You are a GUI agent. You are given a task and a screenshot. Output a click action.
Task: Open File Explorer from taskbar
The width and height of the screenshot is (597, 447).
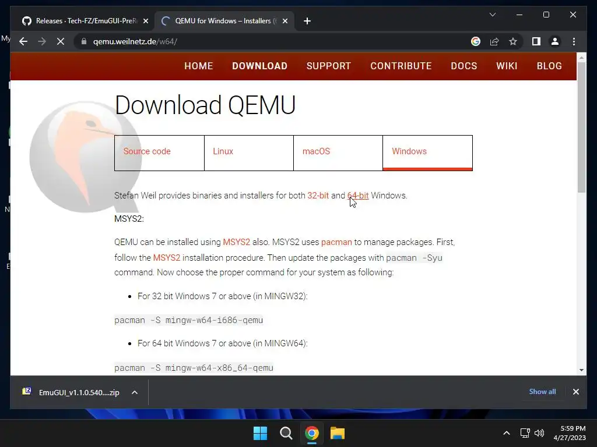click(338, 433)
